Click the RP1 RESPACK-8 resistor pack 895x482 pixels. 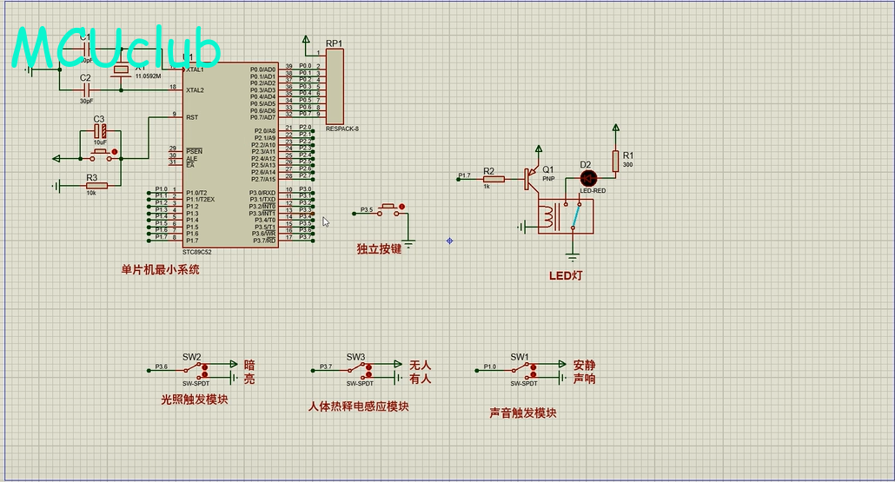335,86
